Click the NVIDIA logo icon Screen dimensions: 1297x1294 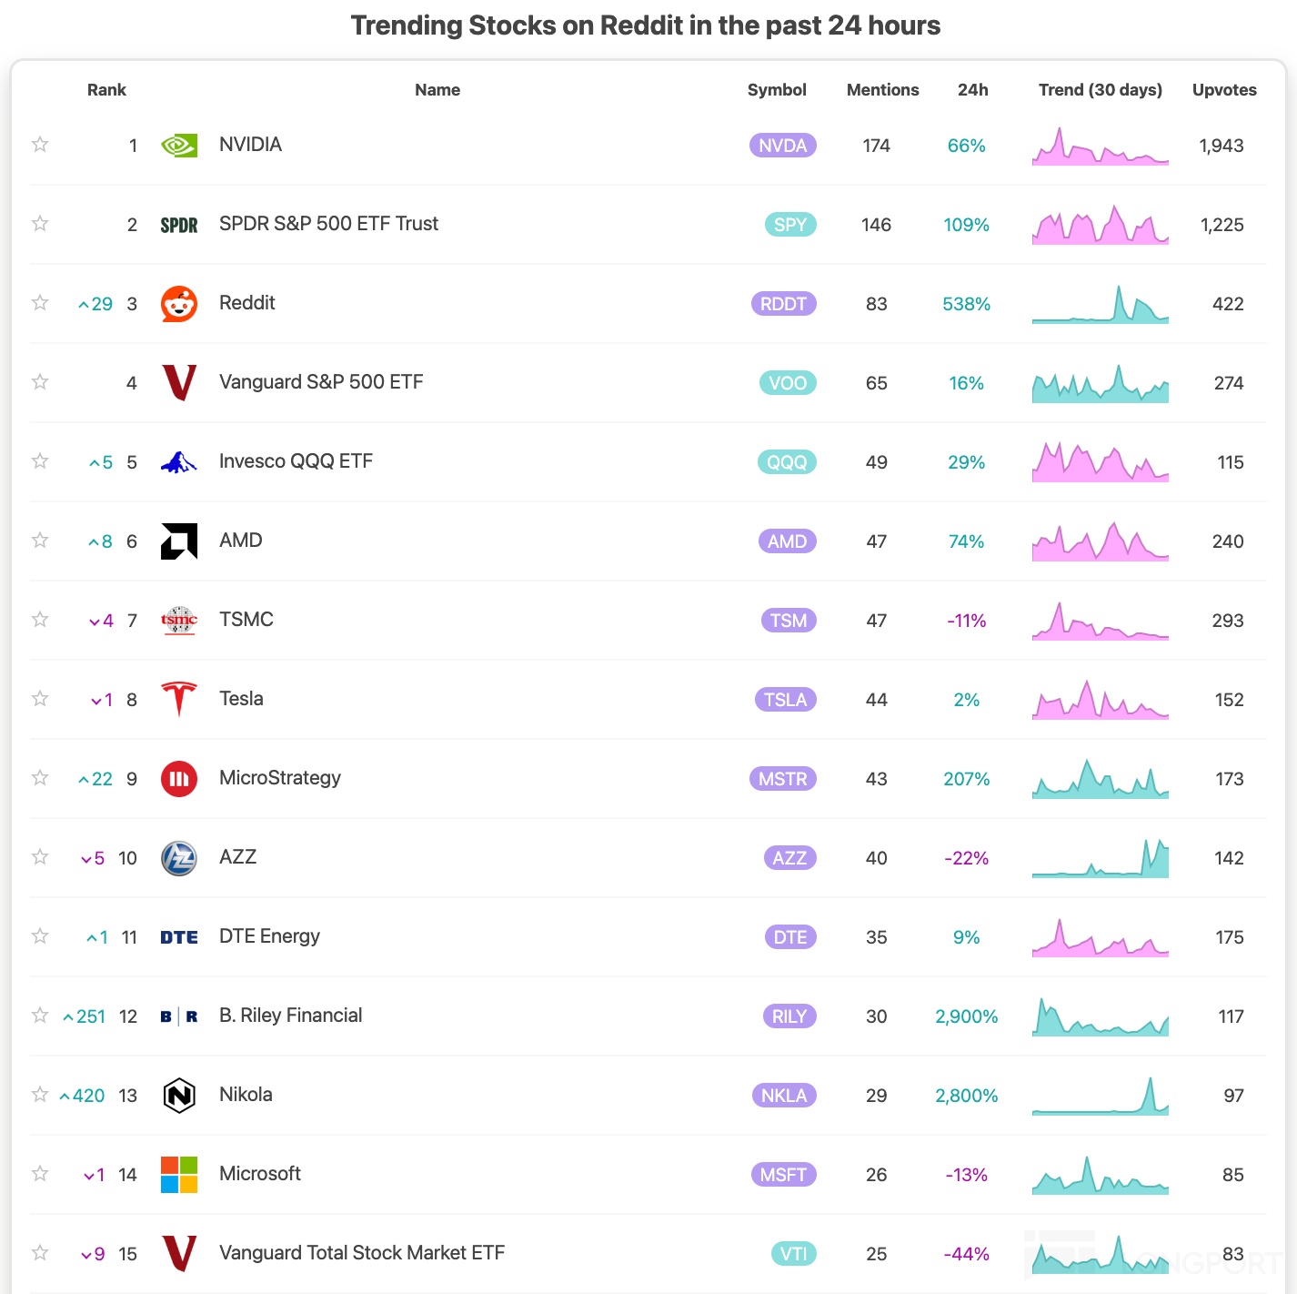(179, 146)
